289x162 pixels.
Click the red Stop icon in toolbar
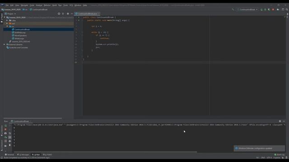273,9
